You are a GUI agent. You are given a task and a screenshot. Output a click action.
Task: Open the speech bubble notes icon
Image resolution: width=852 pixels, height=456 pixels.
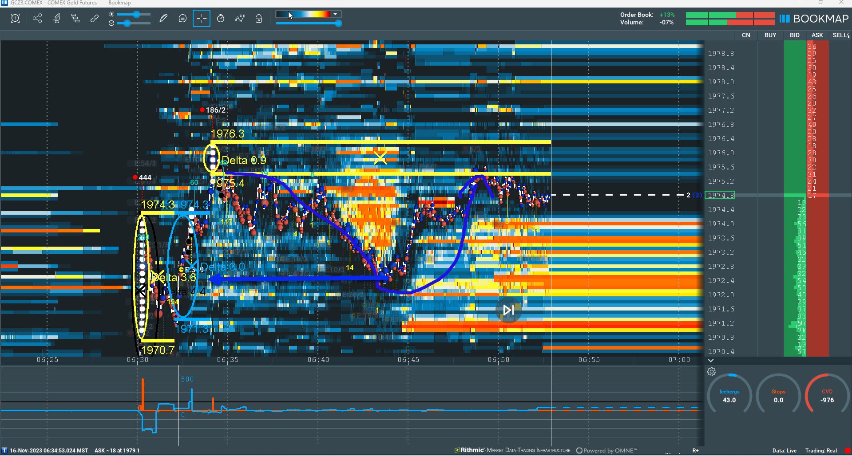[x=182, y=19]
